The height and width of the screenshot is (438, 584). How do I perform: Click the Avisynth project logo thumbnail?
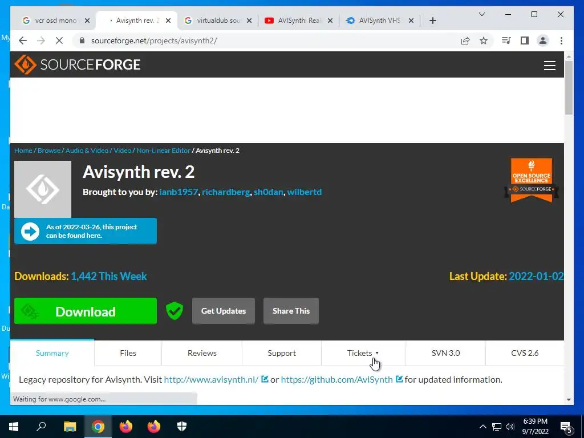(x=43, y=189)
